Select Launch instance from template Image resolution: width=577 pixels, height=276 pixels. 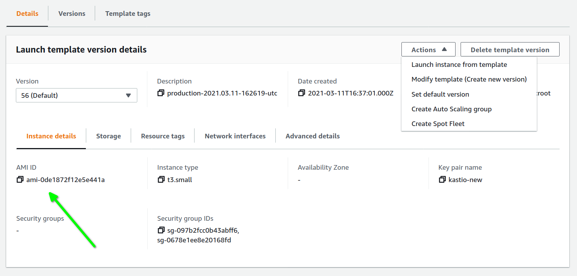[x=459, y=65]
